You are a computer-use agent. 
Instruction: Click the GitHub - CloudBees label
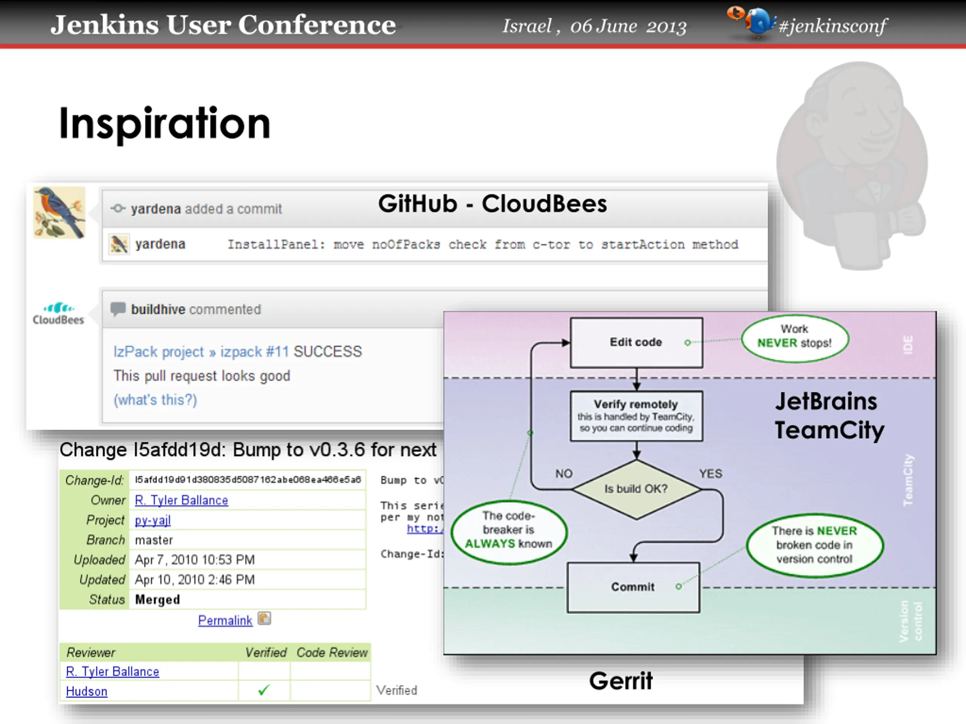click(x=492, y=204)
